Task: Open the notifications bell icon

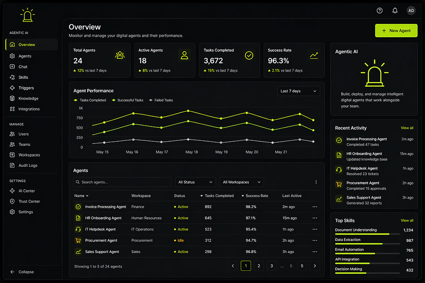Action: click(395, 10)
